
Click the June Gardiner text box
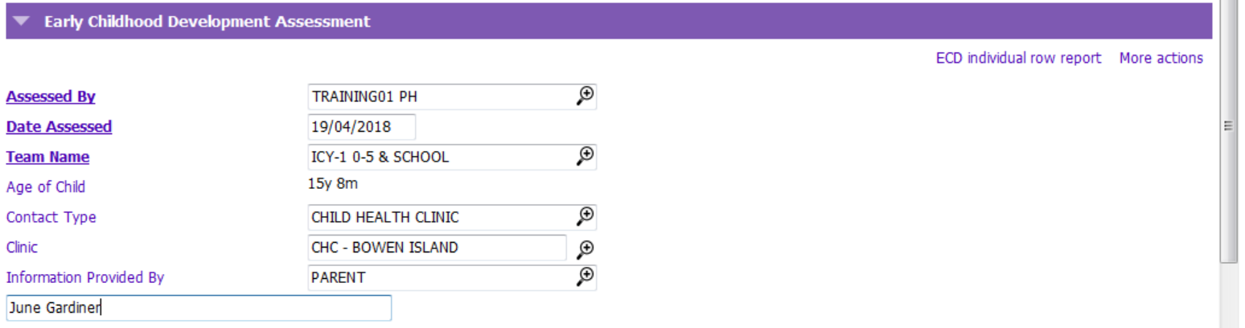(198, 308)
